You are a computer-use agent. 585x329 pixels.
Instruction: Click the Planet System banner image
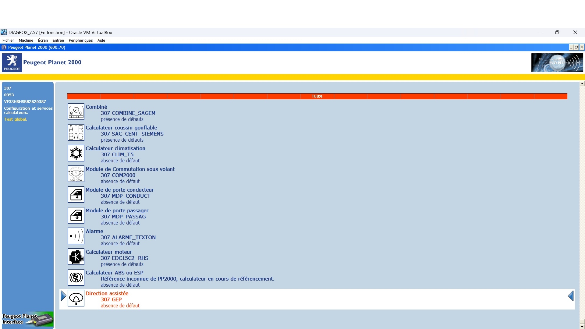[557, 63]
